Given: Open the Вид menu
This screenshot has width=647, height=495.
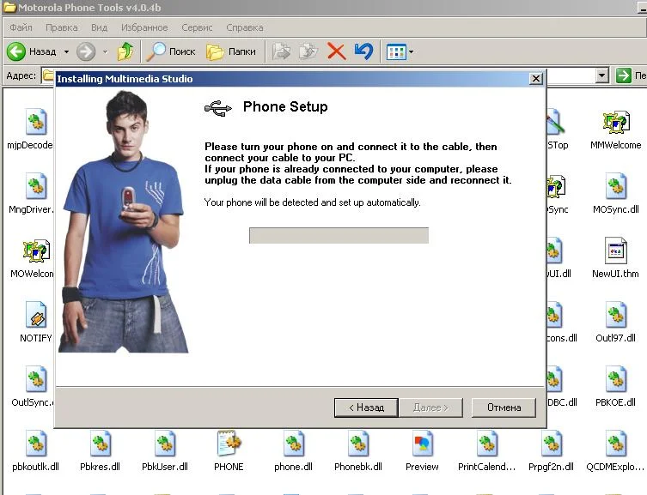Looking at the screenshot, I should [99, 27].
